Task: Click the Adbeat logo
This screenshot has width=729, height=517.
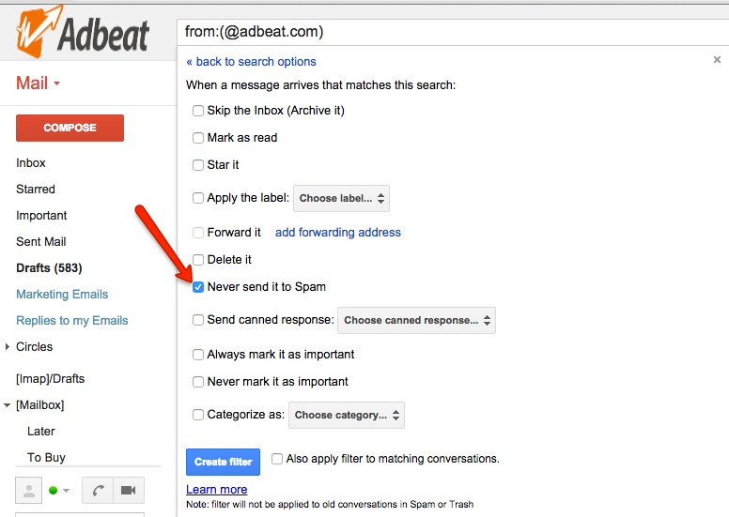Action: [x=83, y=32]
